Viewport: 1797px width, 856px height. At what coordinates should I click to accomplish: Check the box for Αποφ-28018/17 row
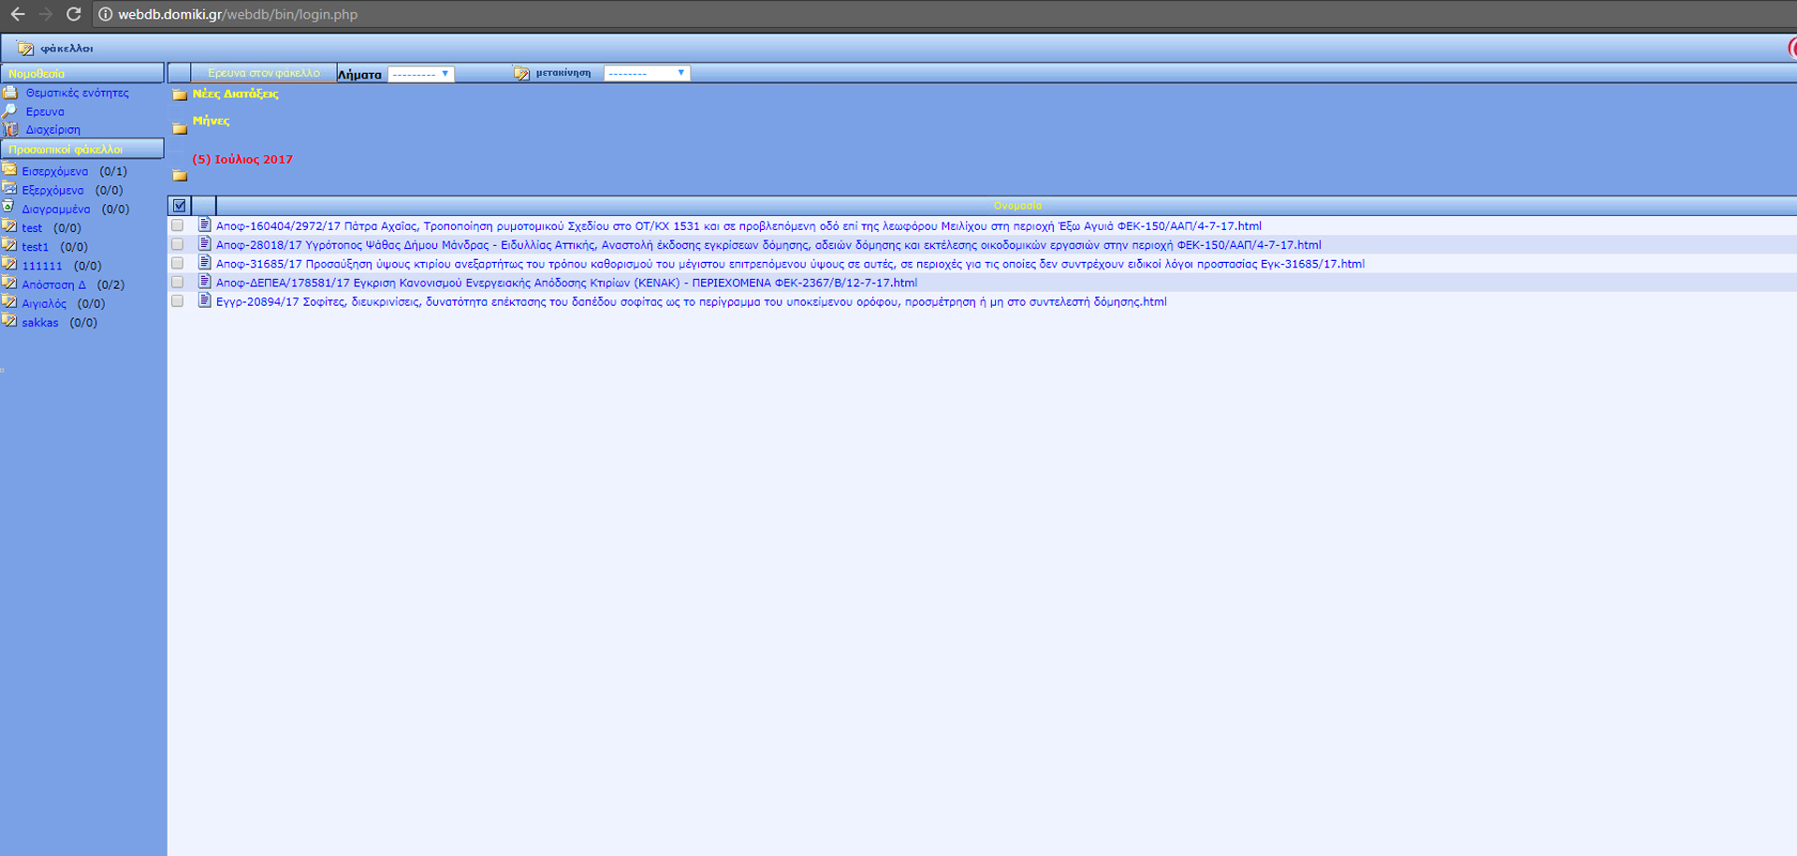[177, 244]
